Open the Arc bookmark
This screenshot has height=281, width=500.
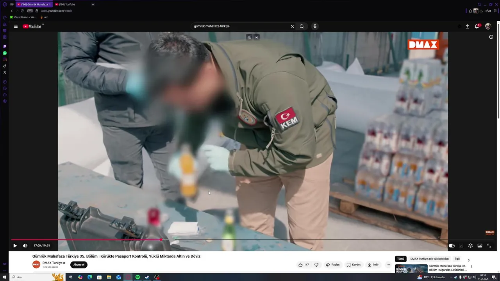[x=45, y=17]
